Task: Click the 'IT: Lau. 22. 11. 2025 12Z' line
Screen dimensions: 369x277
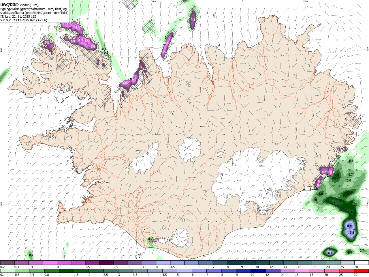Action: [x=19, y=16]
